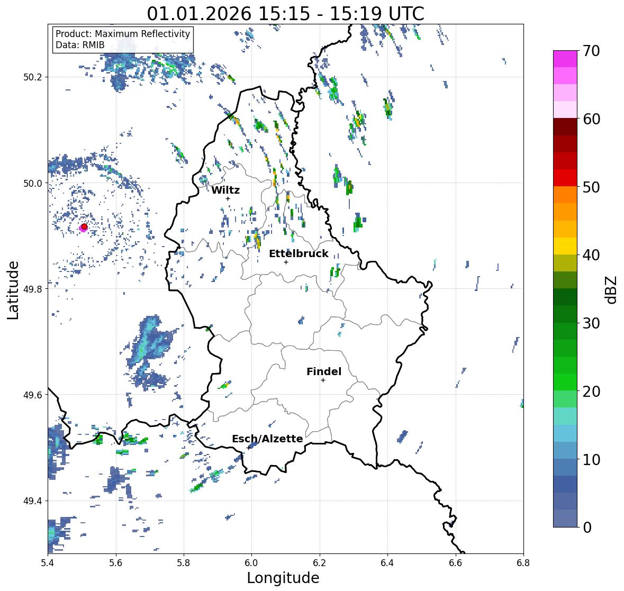
Task: Click longitude tick label 6.4
Action: [387, 563]
